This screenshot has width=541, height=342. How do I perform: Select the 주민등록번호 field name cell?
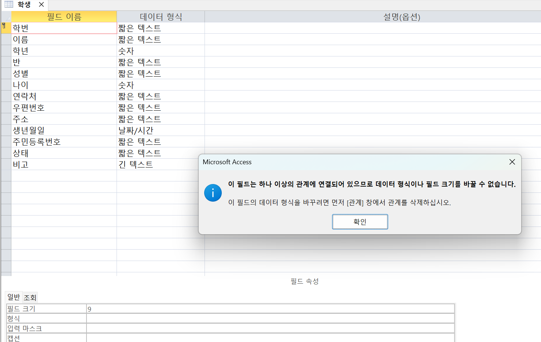pyautogui.click(x=64, y=142)
